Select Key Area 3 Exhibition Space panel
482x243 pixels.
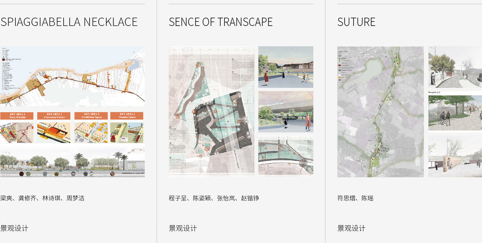pos(91,128)
